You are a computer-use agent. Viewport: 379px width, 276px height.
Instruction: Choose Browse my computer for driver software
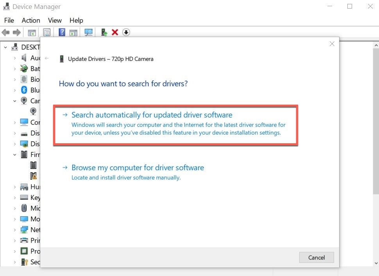pos(138,168)
